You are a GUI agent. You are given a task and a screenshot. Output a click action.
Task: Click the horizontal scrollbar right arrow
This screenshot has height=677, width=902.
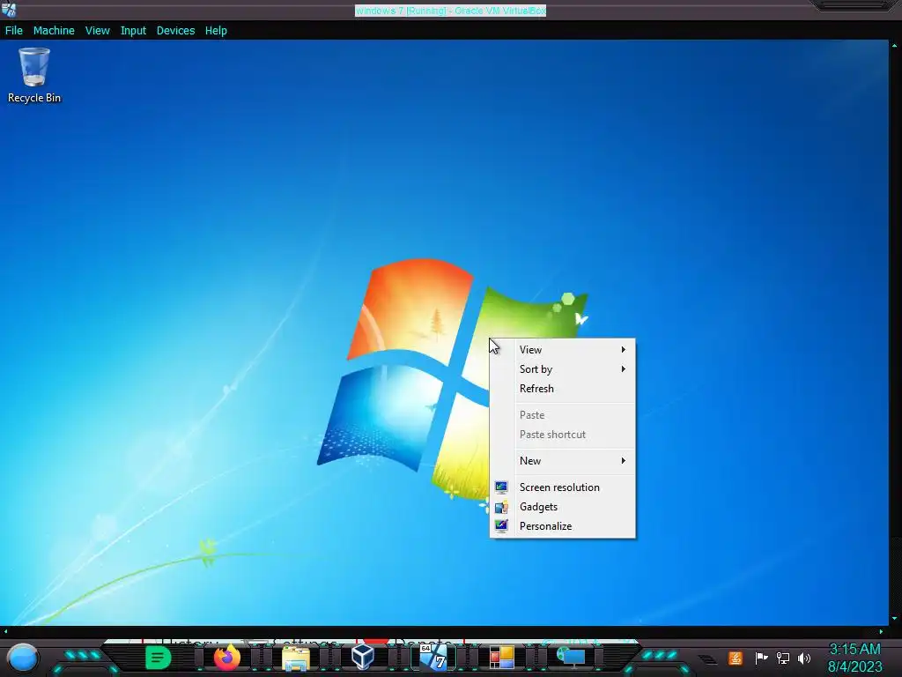(x=881, y=631)
